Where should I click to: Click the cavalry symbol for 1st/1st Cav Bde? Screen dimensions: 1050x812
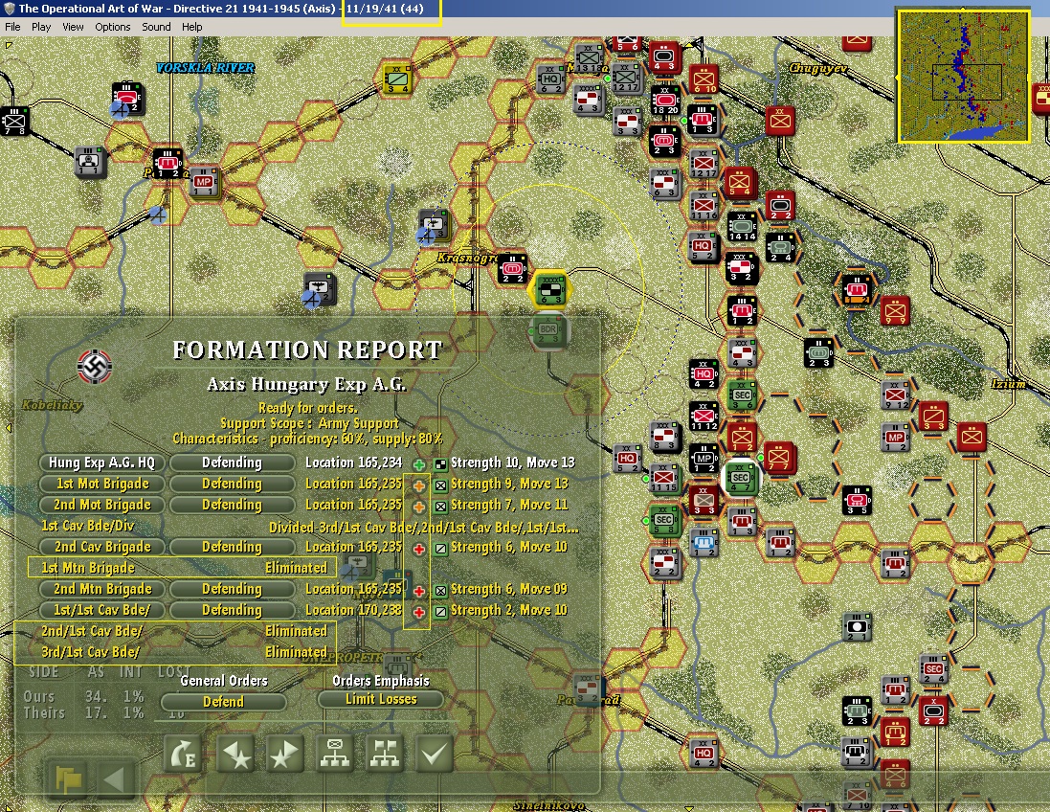(x=440, y=612)
